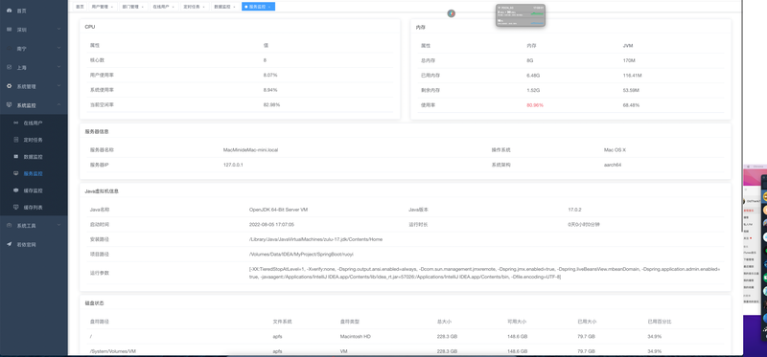Open 在线用户 in the sidebar submenu

click(x=34, y=123)
